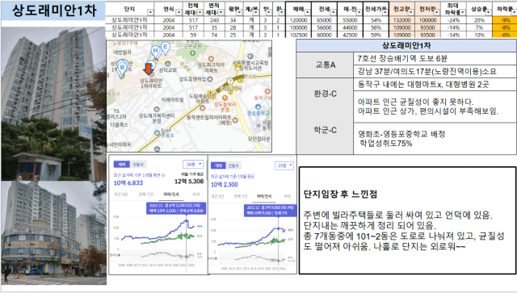The width and height of the screenshot is (517, 293).
Task: Click subway line 7 badge on the map
Action: (229, 81)
